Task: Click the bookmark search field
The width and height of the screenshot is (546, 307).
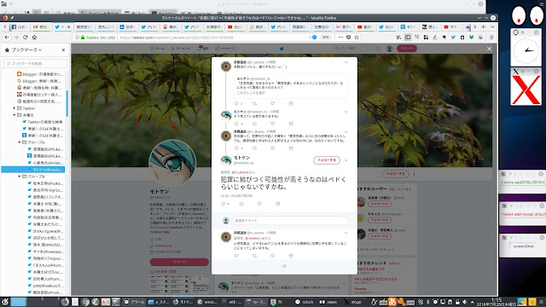Action: [35, 63]
